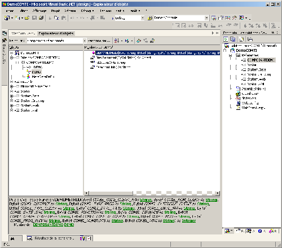Click the Group Members icon in object browser

(x=127, y=41)
